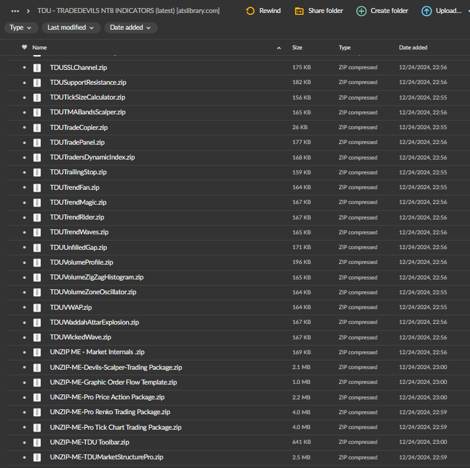Click the dot marker beside TDUTrendMagic.zip
The image size is (470, 468).
click(x=25, y=202)
